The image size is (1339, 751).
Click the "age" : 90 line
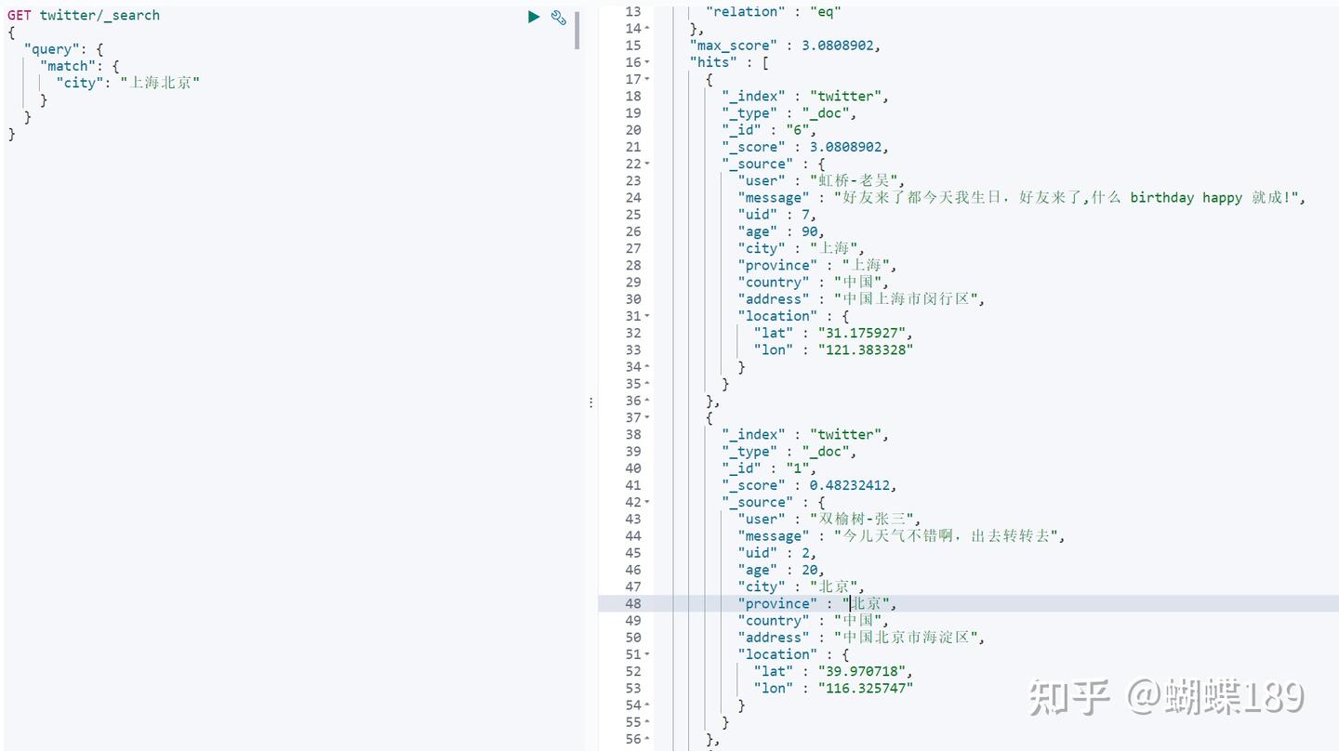[x=781, y=231]
